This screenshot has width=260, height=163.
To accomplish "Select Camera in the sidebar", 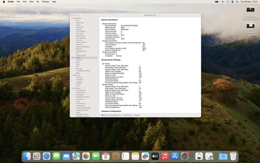I will (79, 29).
